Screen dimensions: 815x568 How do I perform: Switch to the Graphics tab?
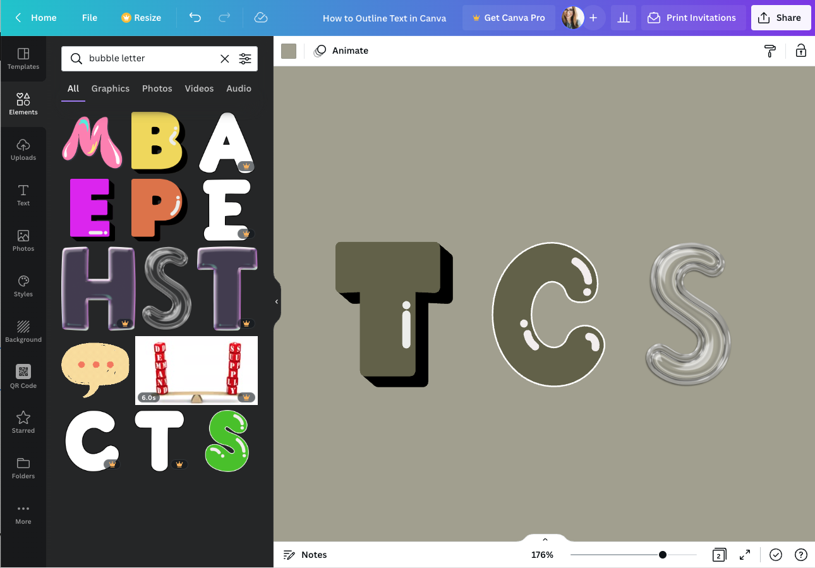point(110,88)
